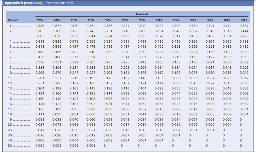Select the 13% column header

tap(39, 20)
